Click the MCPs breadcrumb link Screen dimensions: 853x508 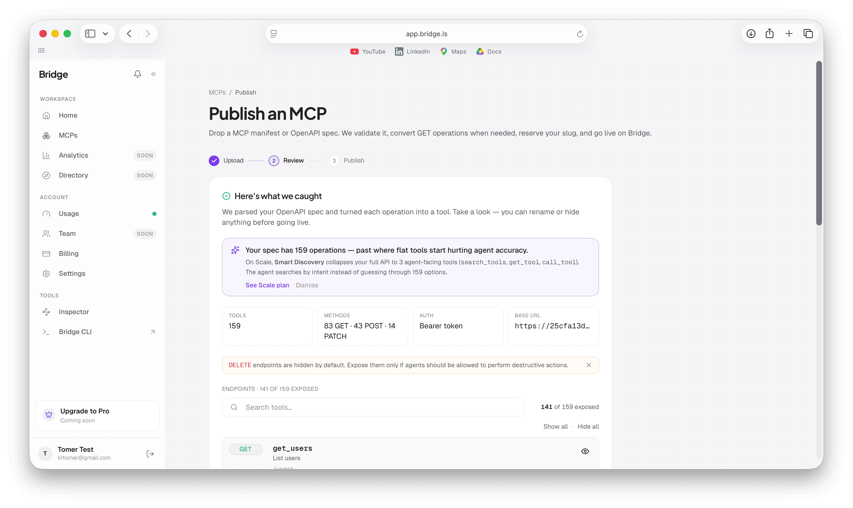[x=217, y=92]
